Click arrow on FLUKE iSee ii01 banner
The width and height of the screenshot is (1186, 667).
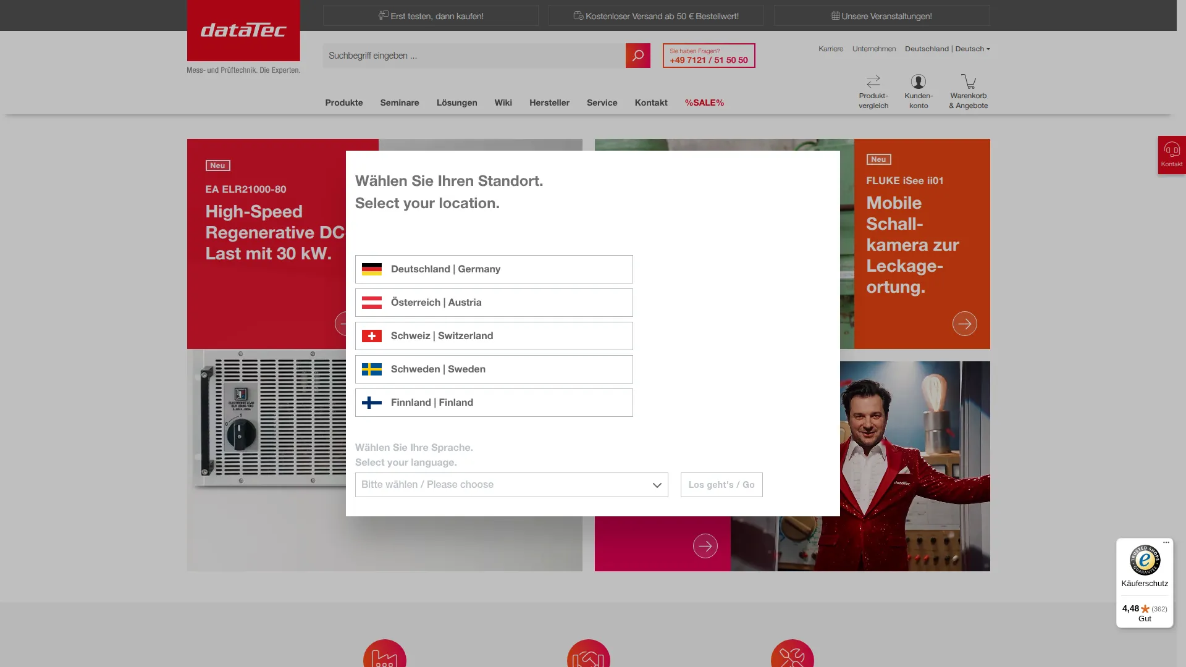(964, 324)
